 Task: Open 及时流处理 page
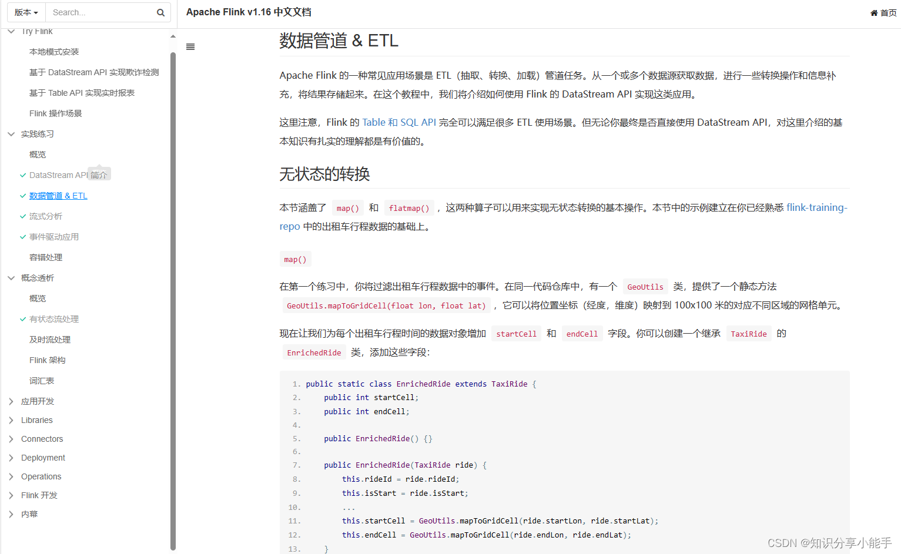point(50,340)
